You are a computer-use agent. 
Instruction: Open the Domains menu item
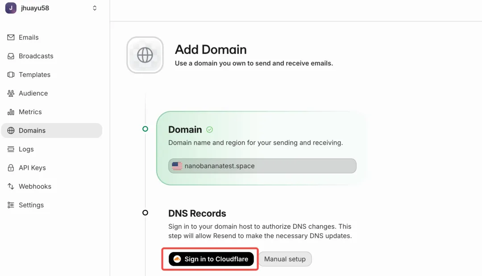pyautogui.click(x=32, y=131)
